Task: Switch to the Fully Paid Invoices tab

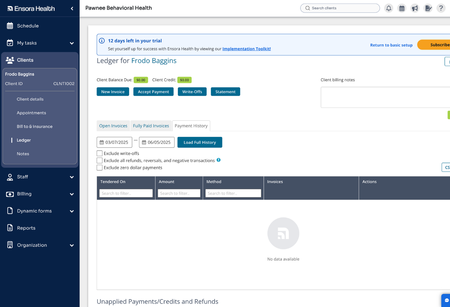Action: pos(151,126)
